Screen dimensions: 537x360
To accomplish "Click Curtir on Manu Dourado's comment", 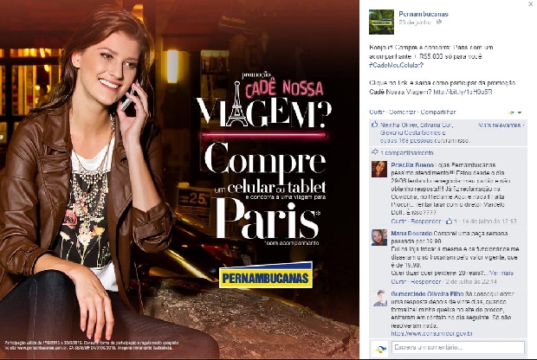I will click(x=398, y=281).
